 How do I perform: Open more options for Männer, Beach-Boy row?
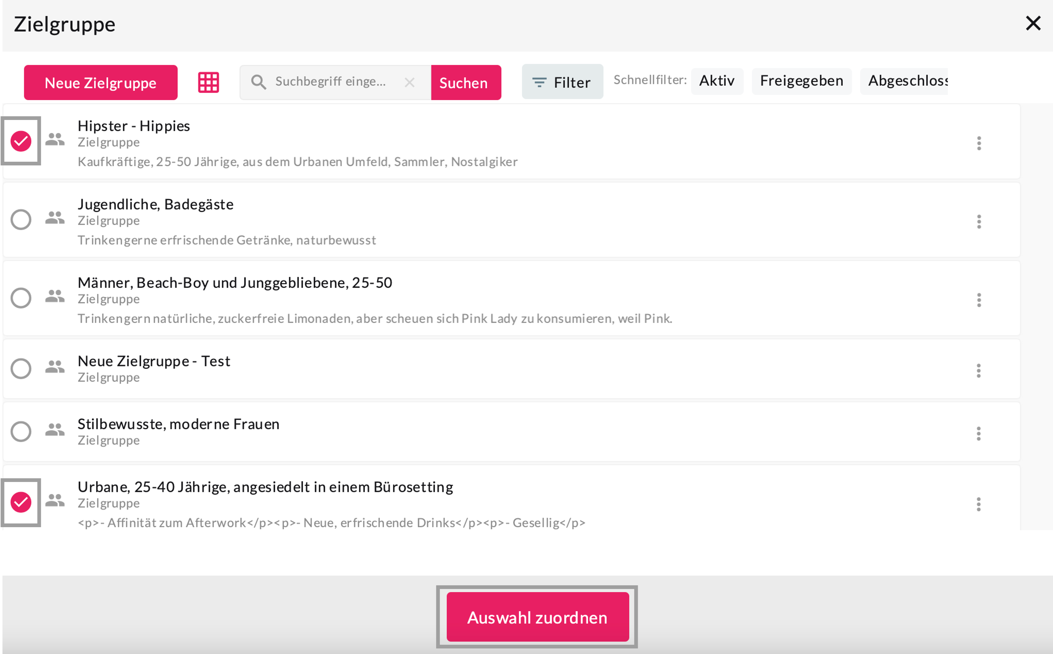[x=979, y=300]
